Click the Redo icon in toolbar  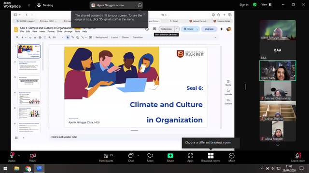(x=35, y=37)
